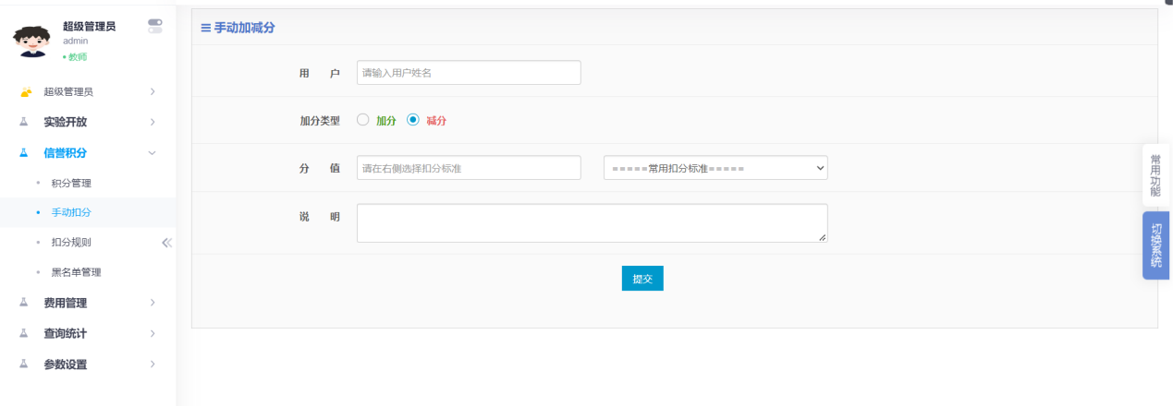Open the 常用扣分标准 dropdown
Viewport: 1173px width, 406px height.
pos(715,168)
